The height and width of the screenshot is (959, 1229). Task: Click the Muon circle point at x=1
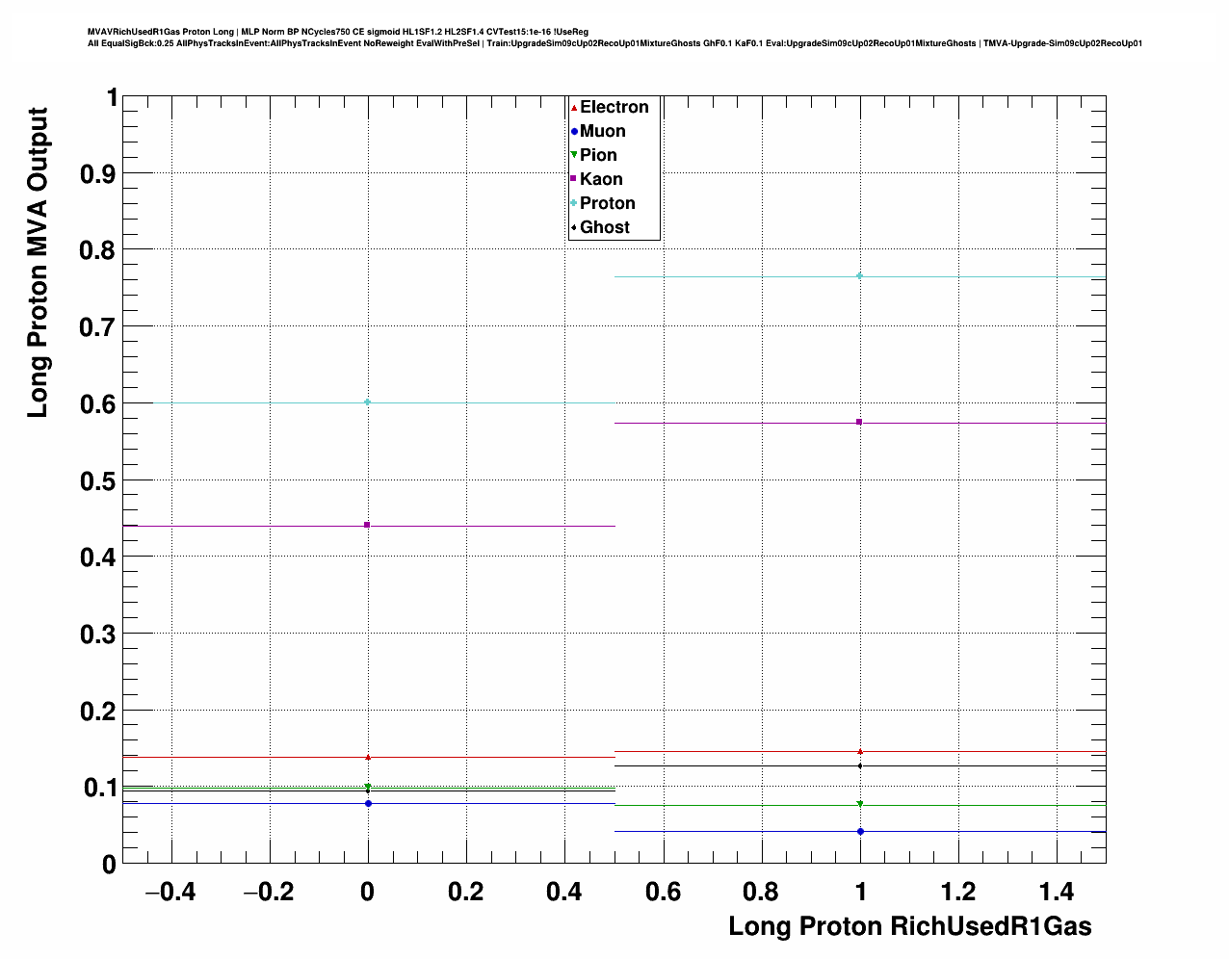(x=859, y=831)
